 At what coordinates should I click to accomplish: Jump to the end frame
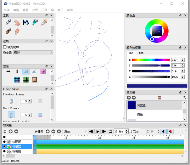(104, 132)
